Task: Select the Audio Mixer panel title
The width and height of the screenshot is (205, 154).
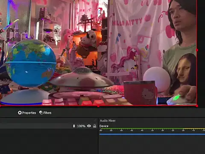Action: 108,121
